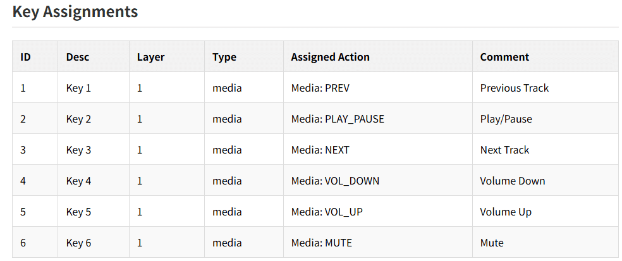Viewport: 622px width, 261px height.
Task: Select the Media: PREV action cell
Action: (378, 87)
